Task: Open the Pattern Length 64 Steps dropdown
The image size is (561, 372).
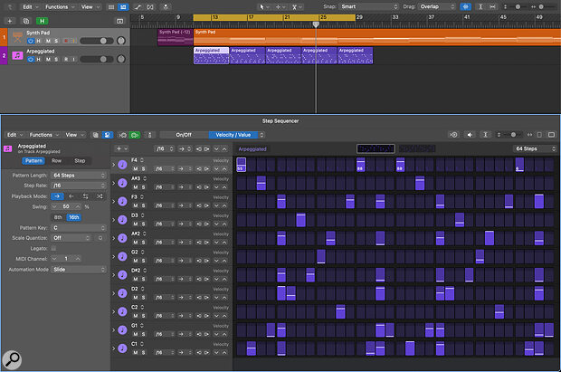Action: click(x=79, y=176)
